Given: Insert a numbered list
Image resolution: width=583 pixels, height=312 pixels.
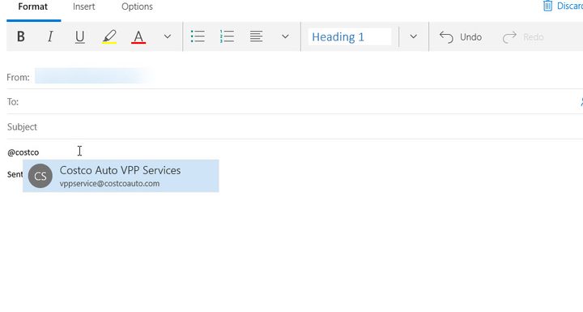Looking at the screenshot, I should click(227, 36).
